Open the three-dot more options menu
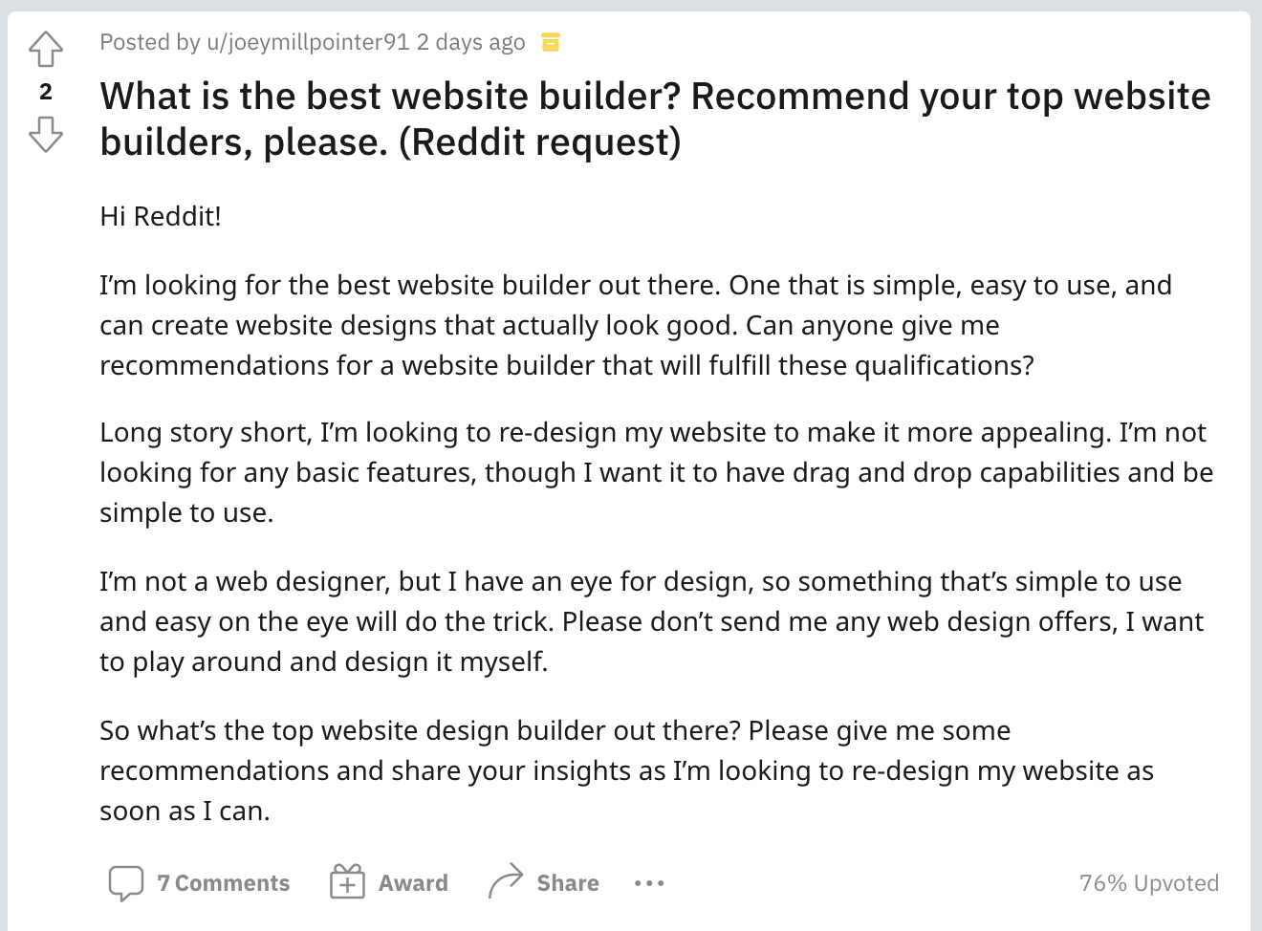Viewport: 1262px width, 931px height. (649, 883)
